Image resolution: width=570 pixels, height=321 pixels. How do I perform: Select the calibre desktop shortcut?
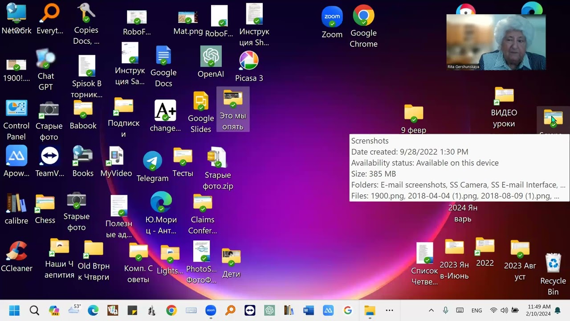[x=16, y=209]
